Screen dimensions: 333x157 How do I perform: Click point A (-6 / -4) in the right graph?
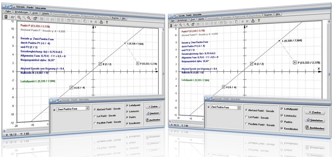[224, 86]
